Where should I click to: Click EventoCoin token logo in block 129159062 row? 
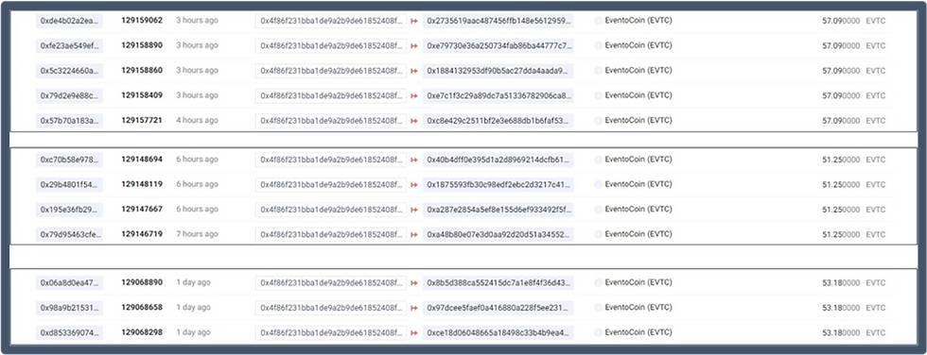(x=598, y=21)
